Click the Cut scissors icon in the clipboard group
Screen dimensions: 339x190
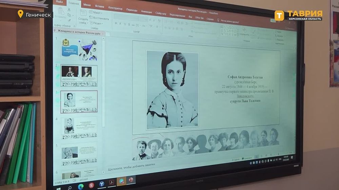pos(69,10)
